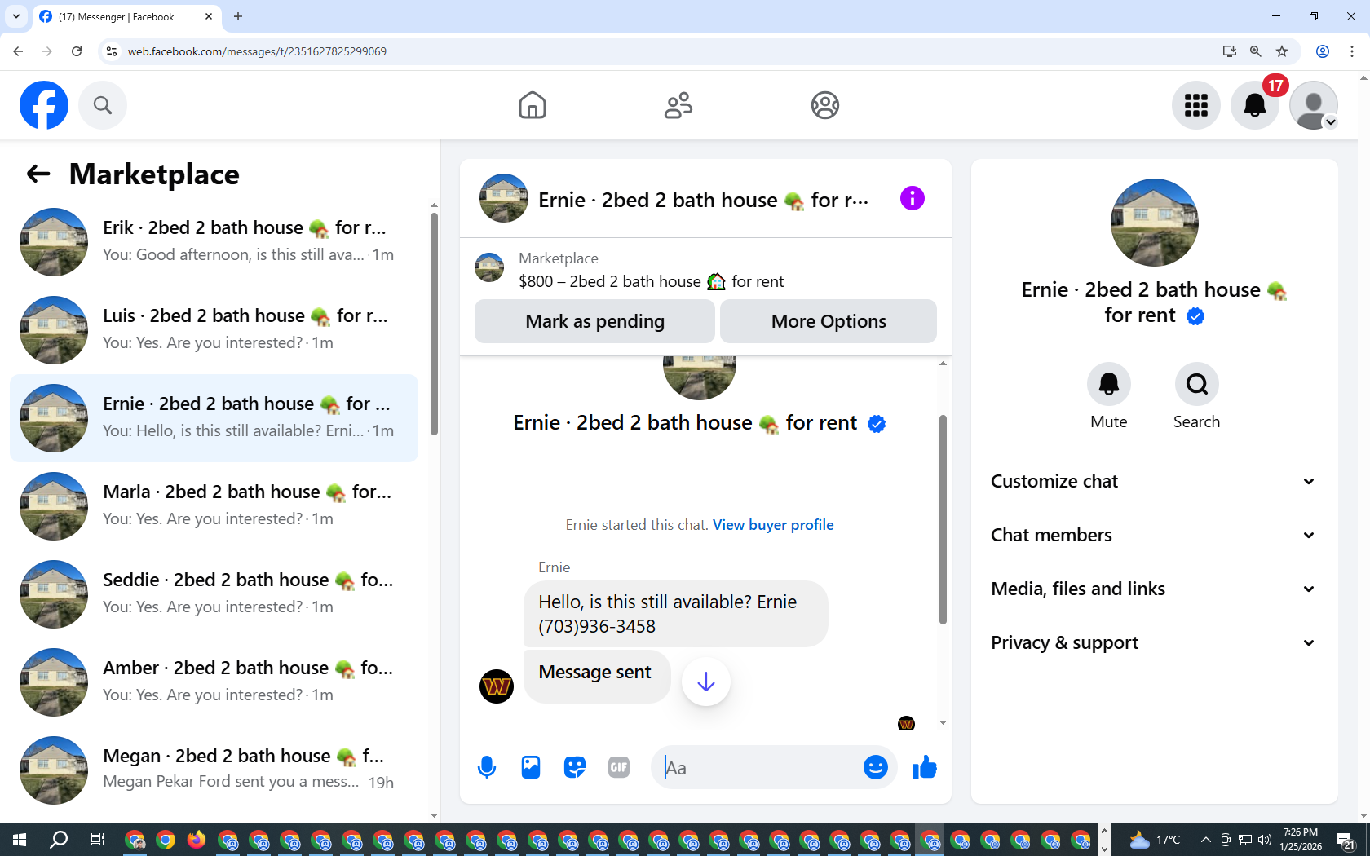
Task: Open Windows taskbar search
Action: click(59, 840)
